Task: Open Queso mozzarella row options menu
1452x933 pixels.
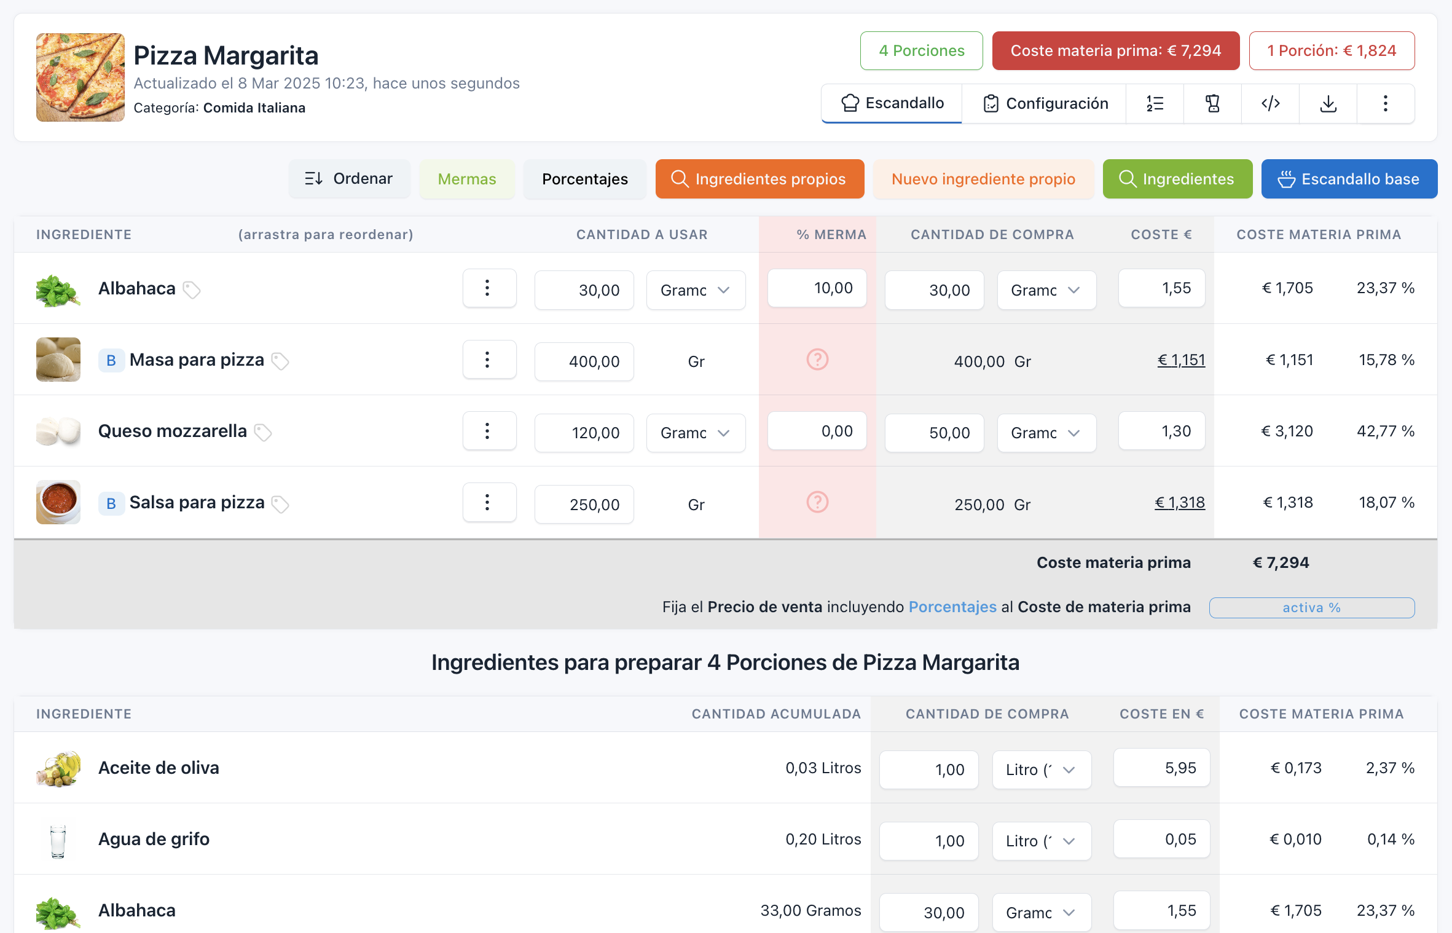Action: pyautogui.click(x=489, y=431)
